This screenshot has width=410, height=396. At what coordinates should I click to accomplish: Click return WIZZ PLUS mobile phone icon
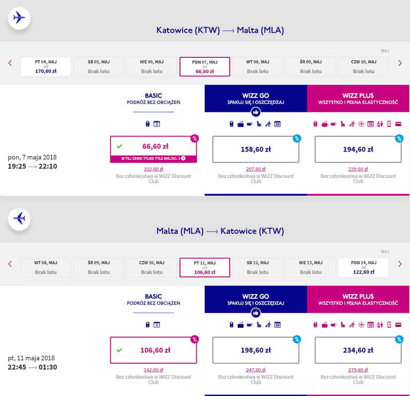click(x=389, y=325)
